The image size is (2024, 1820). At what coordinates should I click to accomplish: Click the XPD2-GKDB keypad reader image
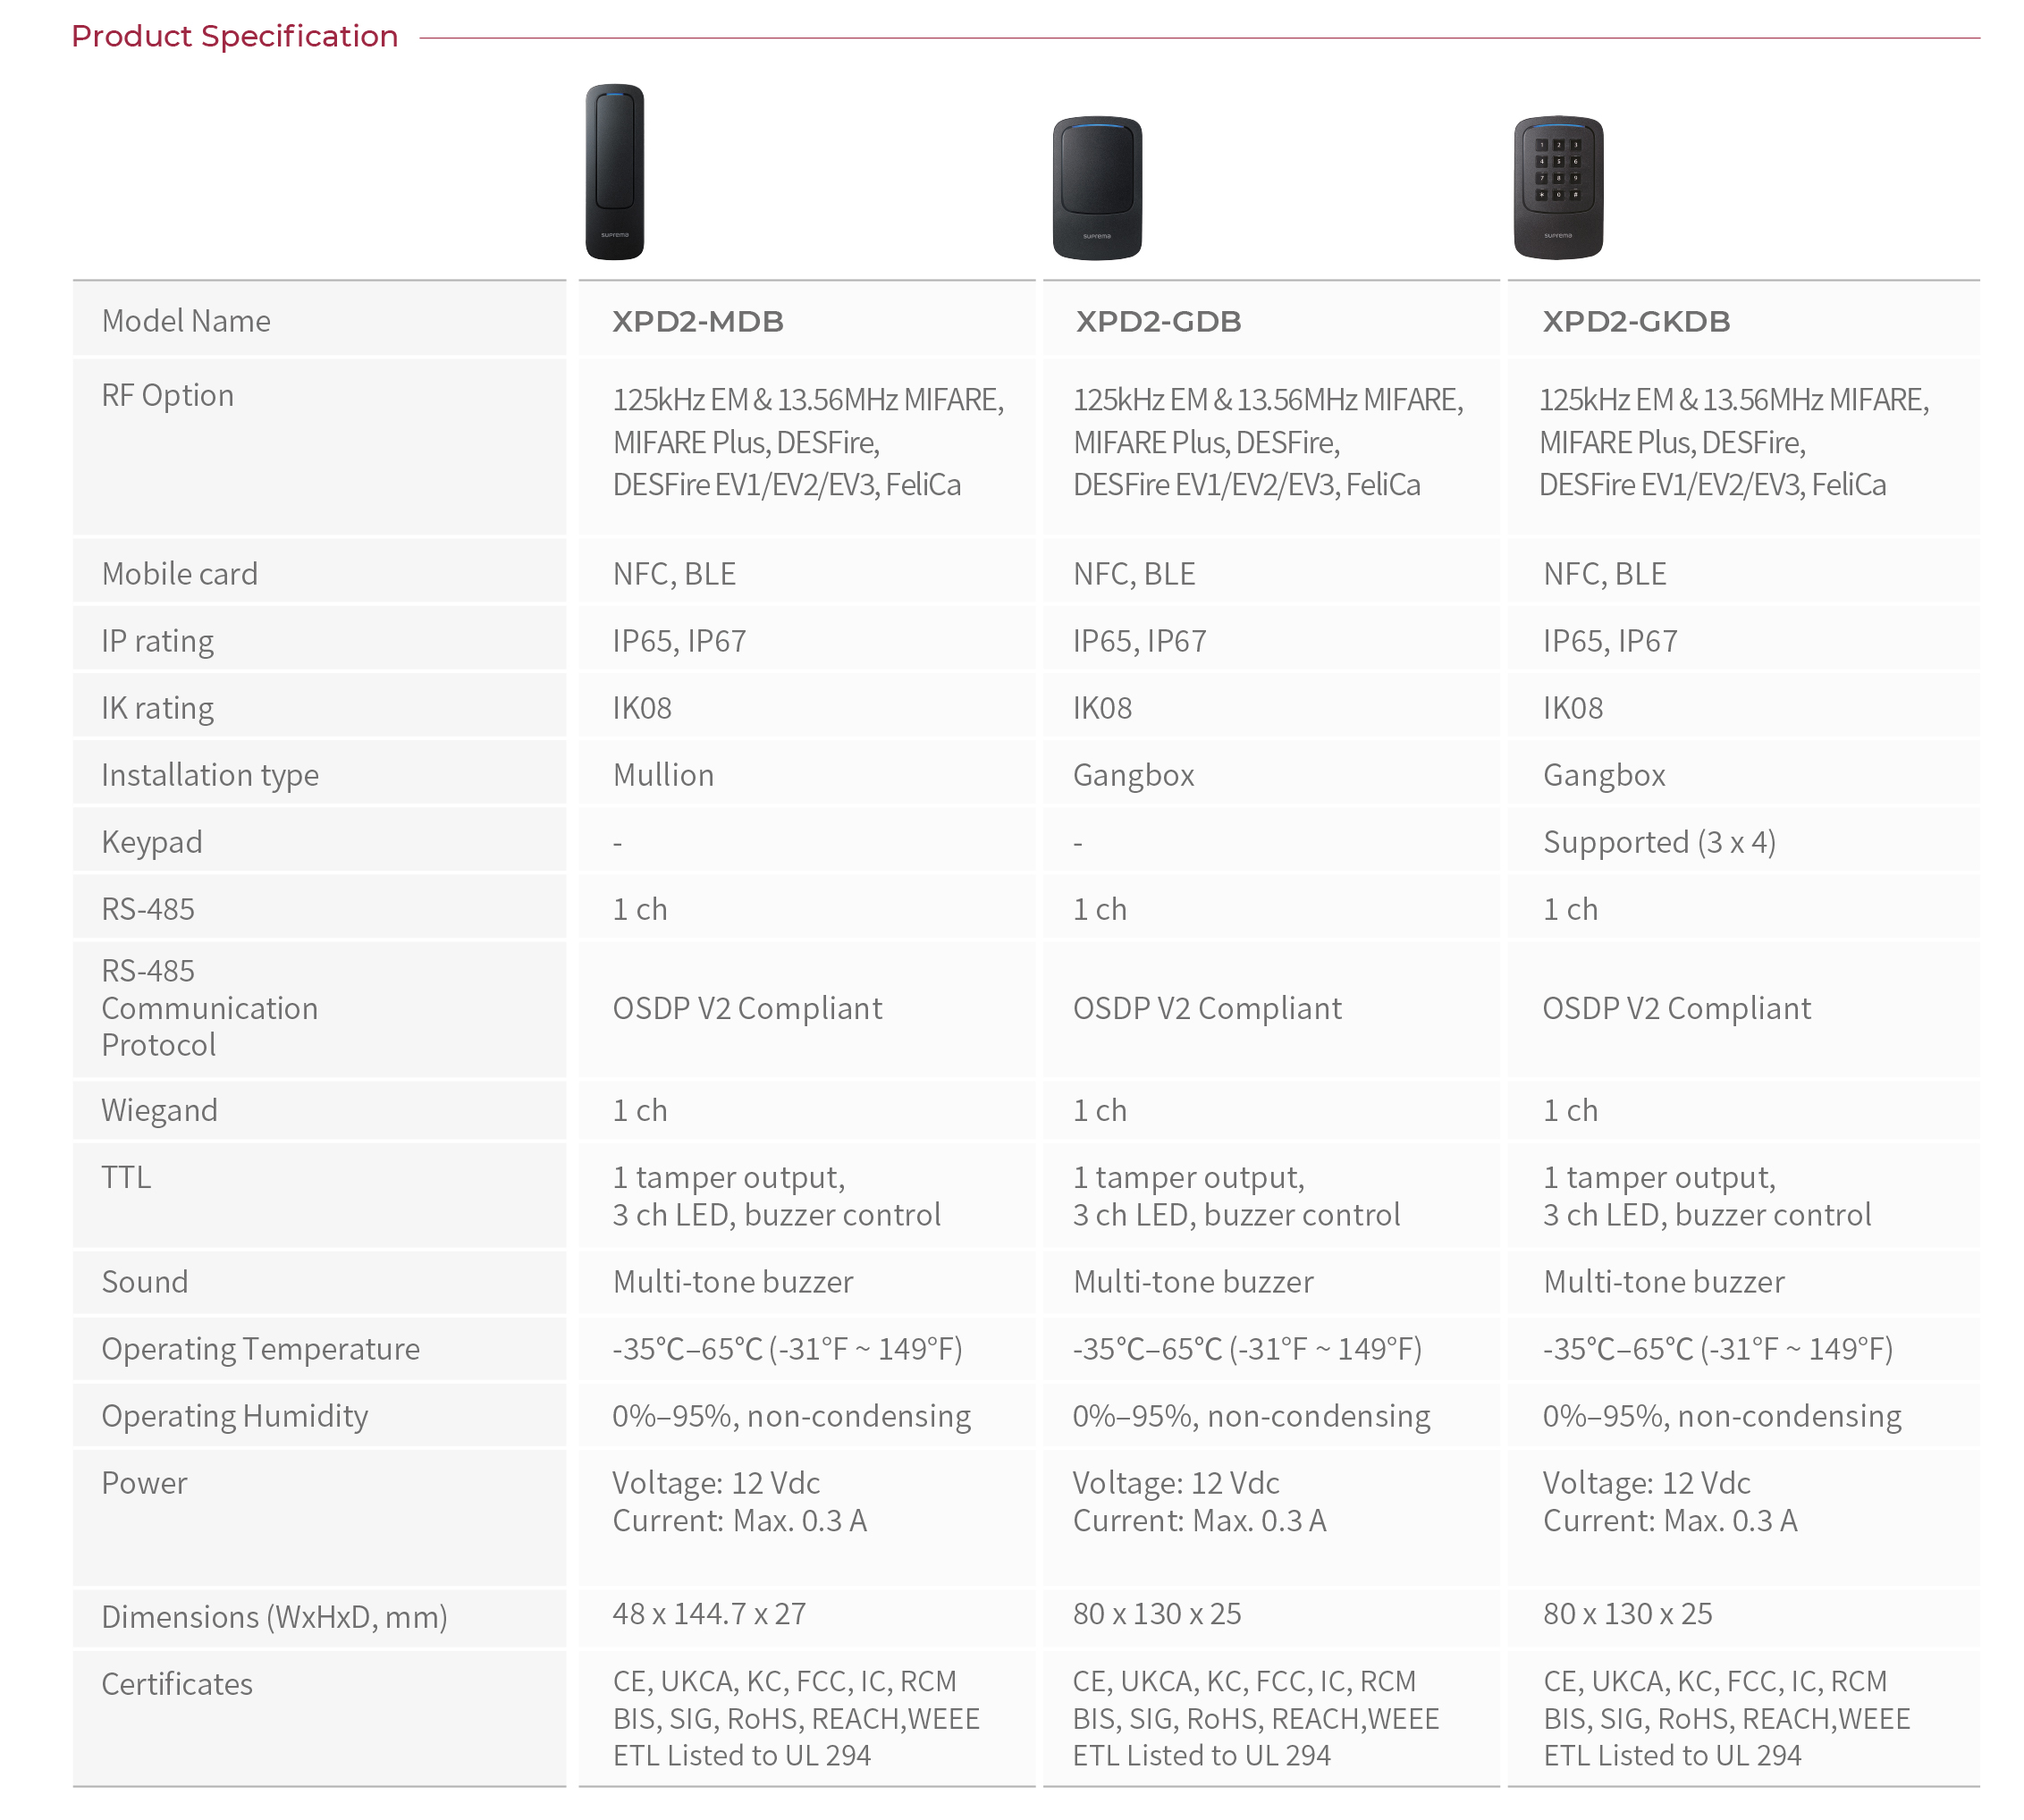click(x=1558, y=188)
